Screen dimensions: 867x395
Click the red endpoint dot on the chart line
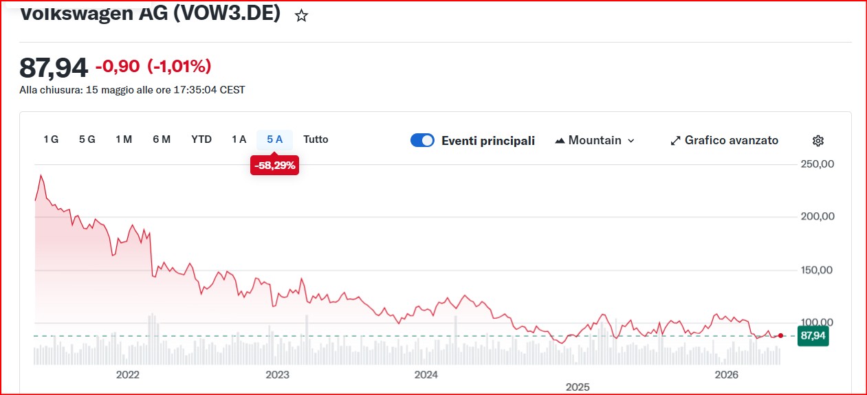click(x=780, y=335)
